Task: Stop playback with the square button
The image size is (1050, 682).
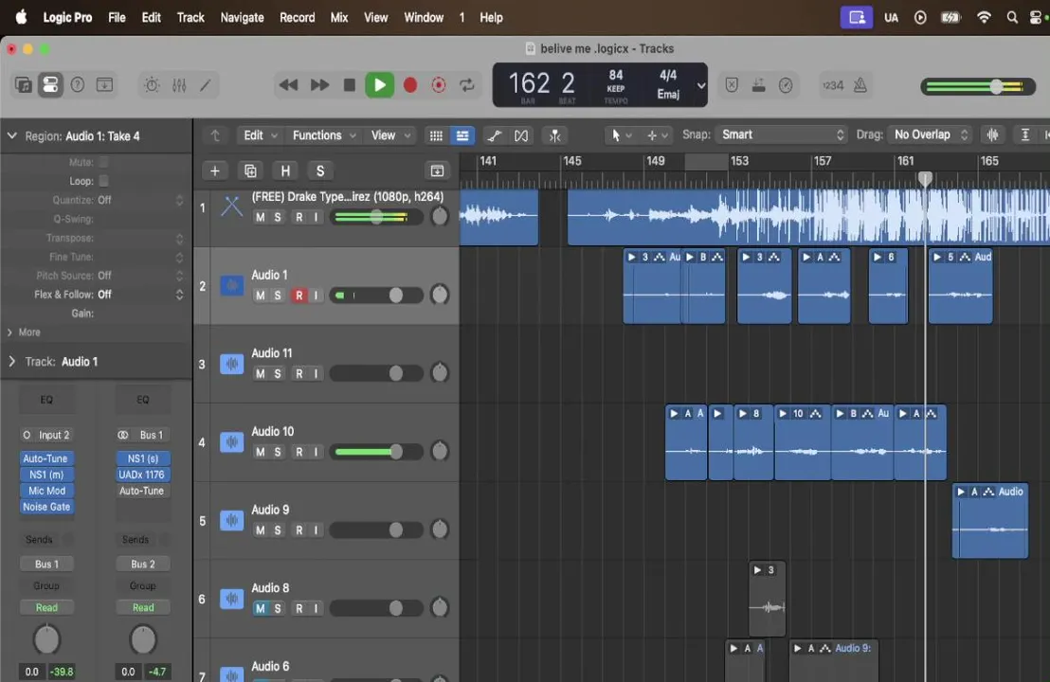Action: 349,85
